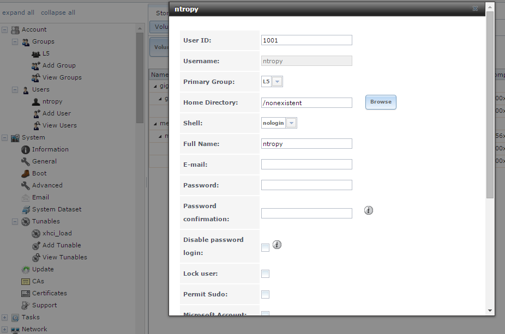Click the Certificates icon
Screen dimensions: 505x334
(x=26, y=294)
